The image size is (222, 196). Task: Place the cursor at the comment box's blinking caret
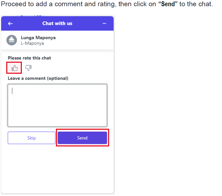(x=12, y=91)
